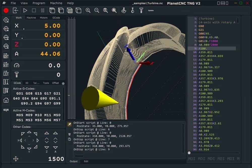The image size is (252, 168).
Task: Open the View menu
Action: click(x=24, y=3)
